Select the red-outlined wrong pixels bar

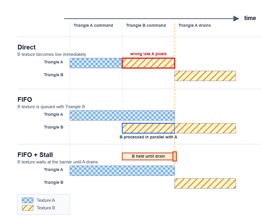(x=148, y=63)
